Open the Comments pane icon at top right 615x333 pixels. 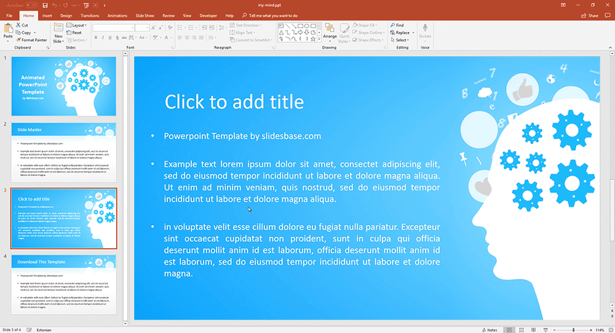pyautogui.click(x=606, y=15)
